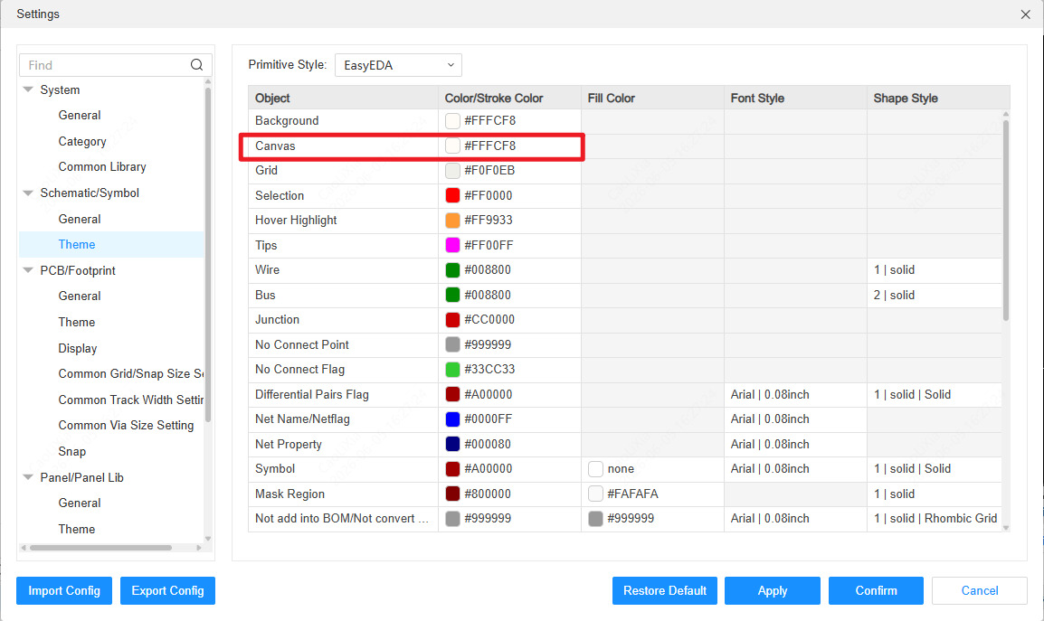Open No Connect Flag green swatch
This screenshot has width=1044, height=621.
452,370
